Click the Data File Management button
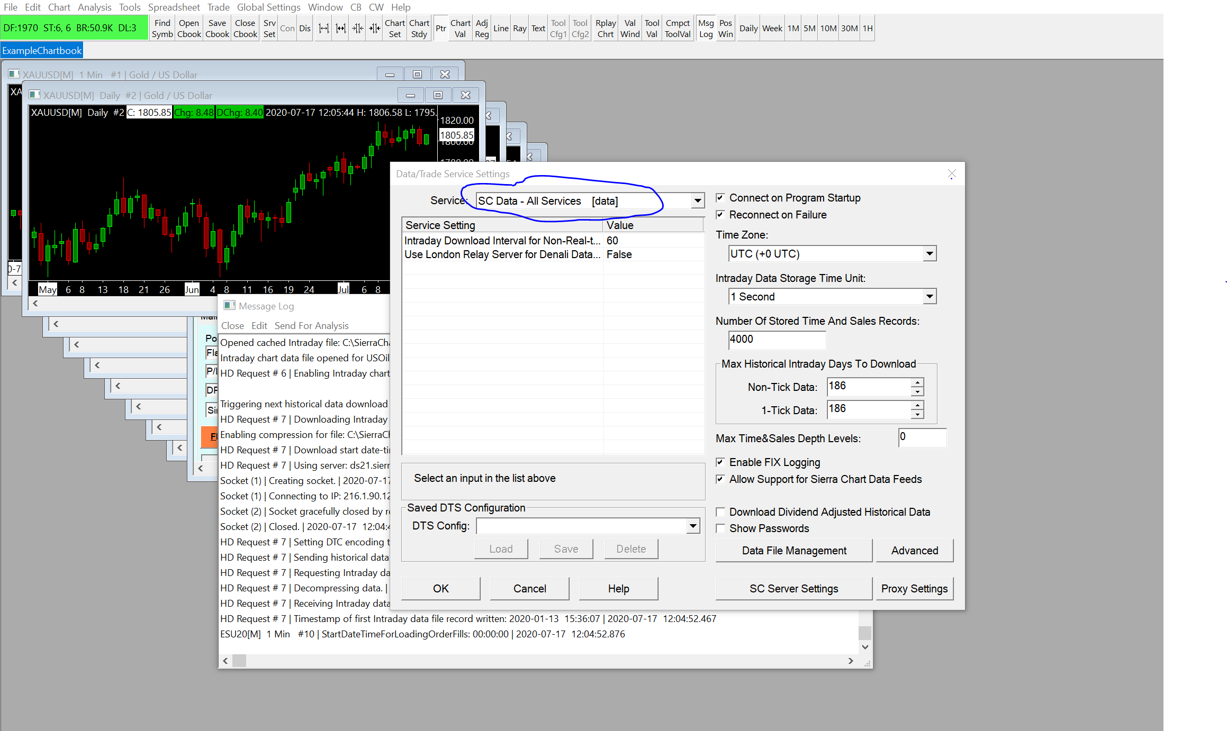This screenshot has height=731, width=1227. pyautogui.click(x=793, y=551)
